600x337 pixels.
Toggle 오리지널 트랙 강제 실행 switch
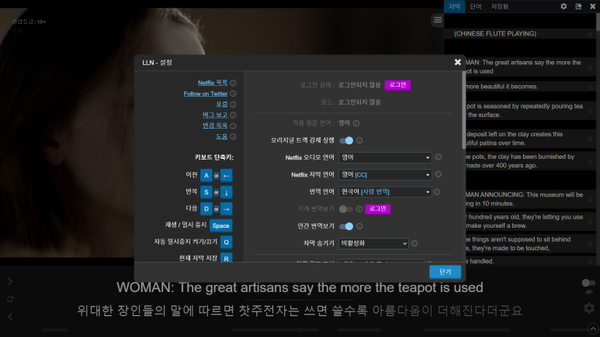[x=346, y=140]
